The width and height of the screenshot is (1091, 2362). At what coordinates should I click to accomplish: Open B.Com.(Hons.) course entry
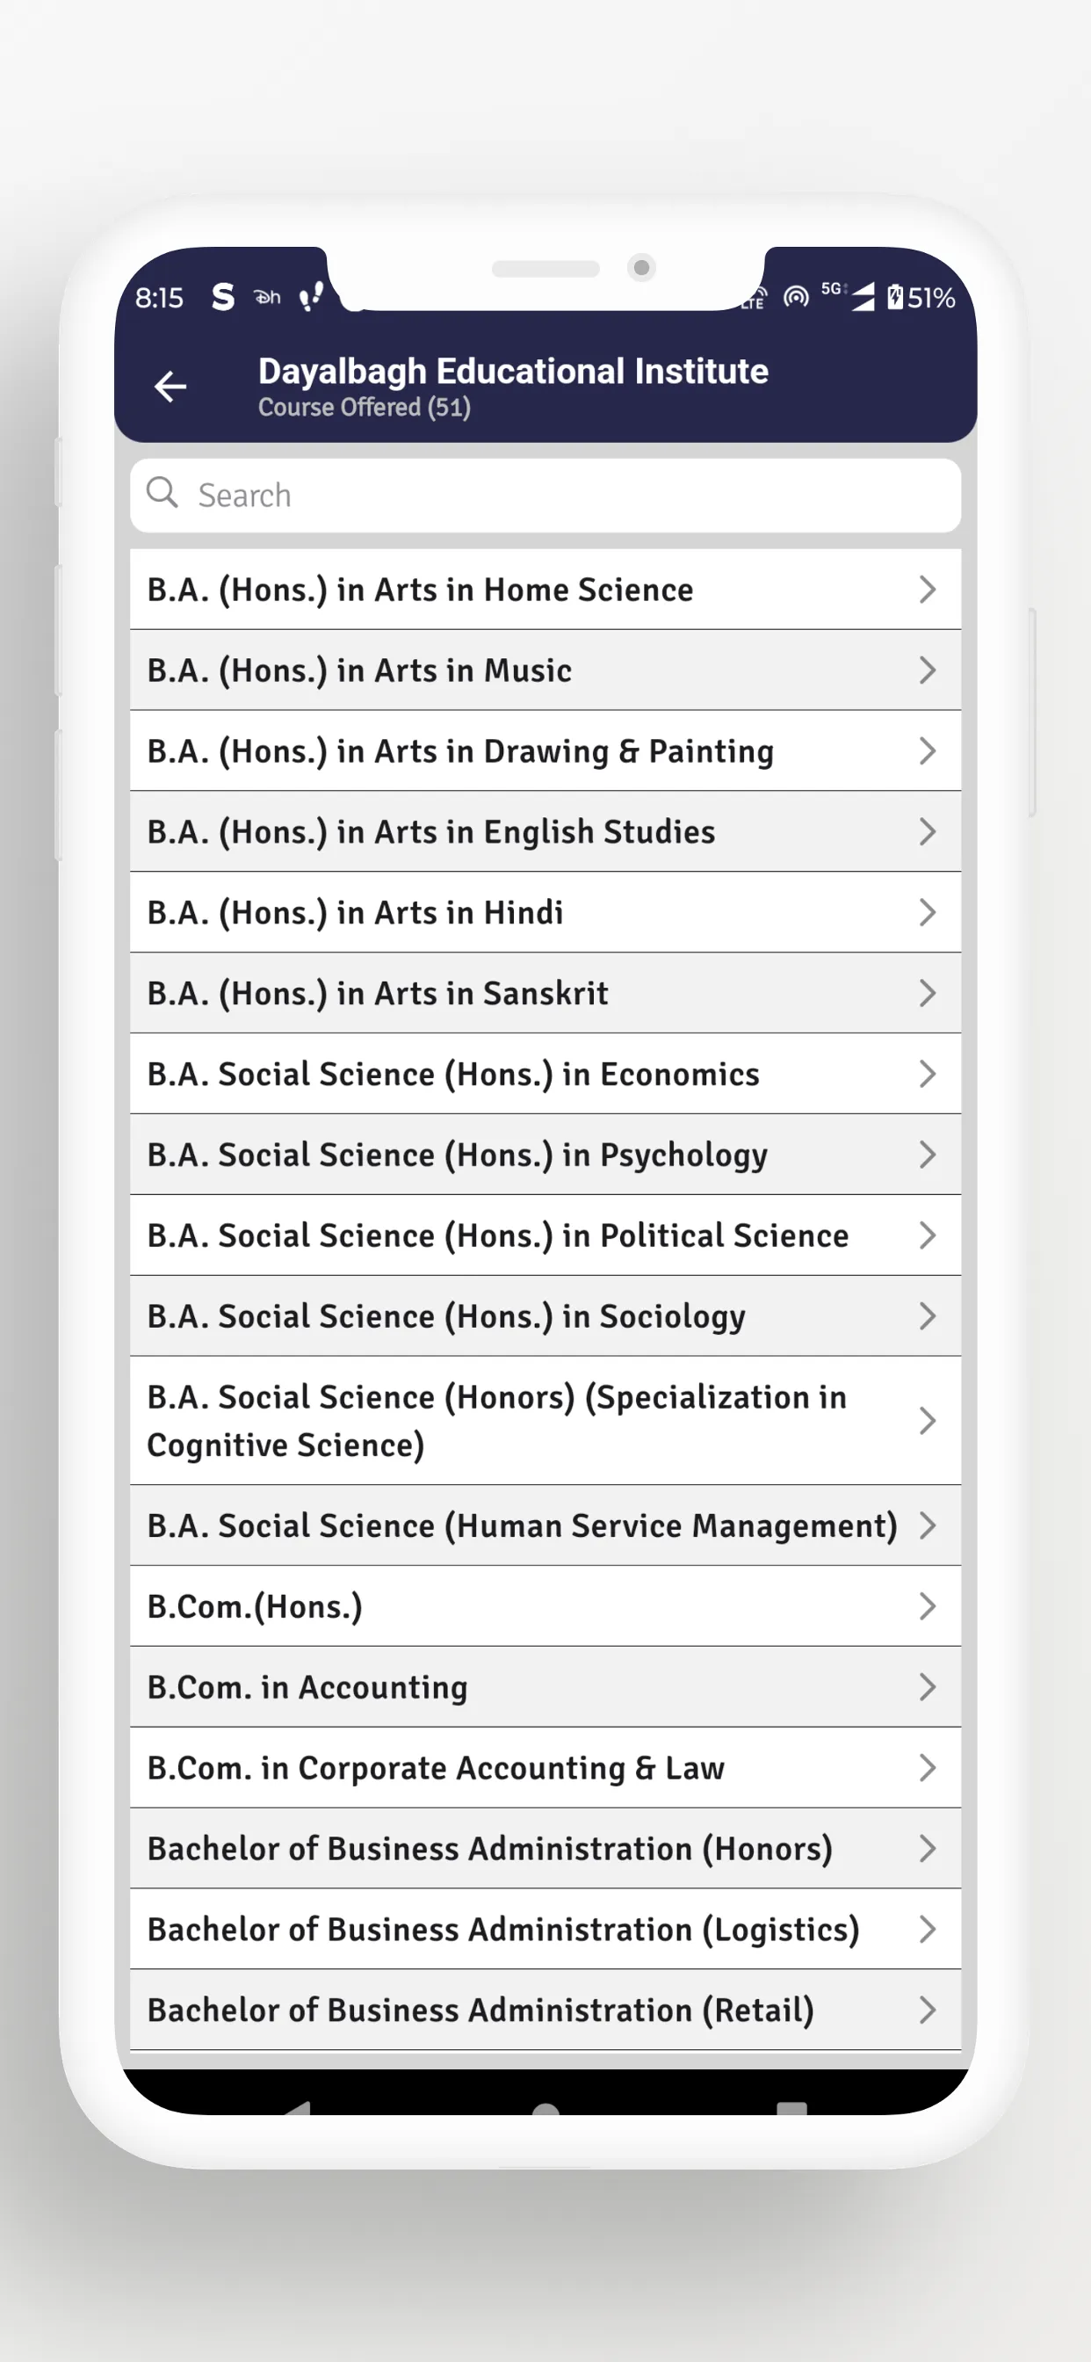tap(545, 1606)
